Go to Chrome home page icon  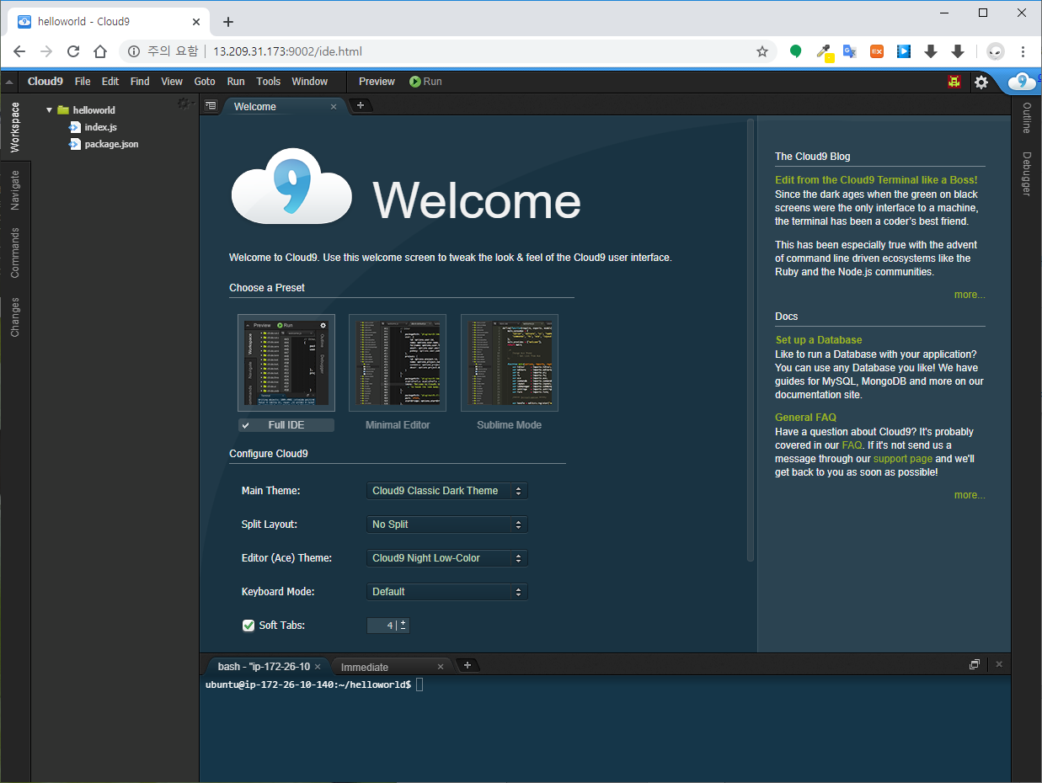pos(100,51)
